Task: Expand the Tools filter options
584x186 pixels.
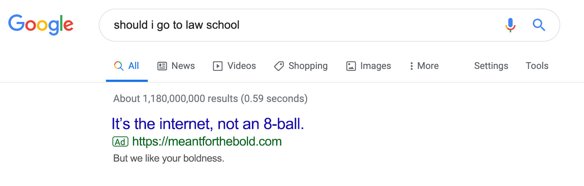Action: tap(537, 66)
